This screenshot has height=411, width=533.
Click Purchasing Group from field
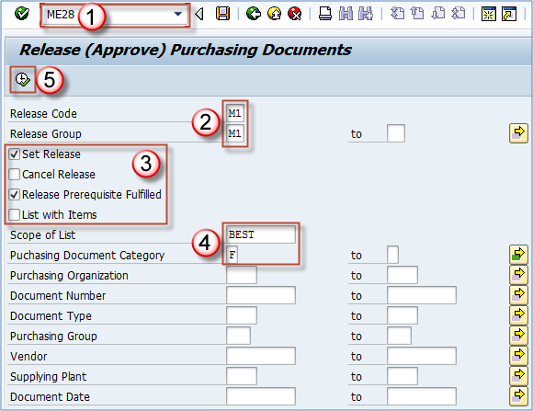pos(238,336)
